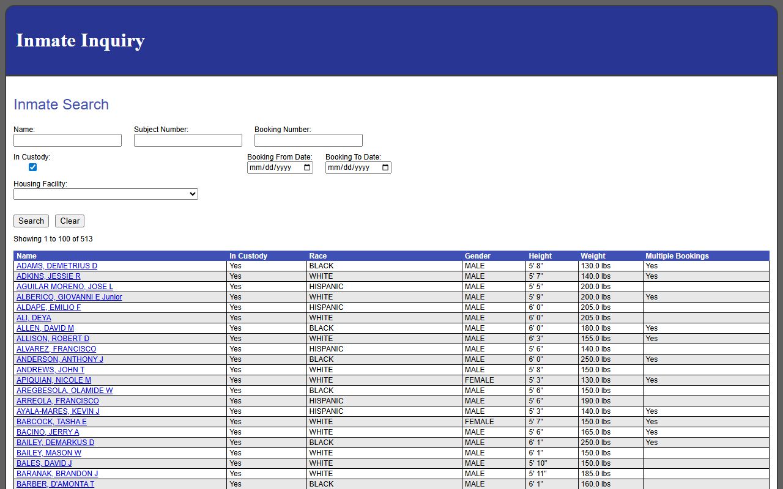Open ADKINS, JESSIE R record
The height and width of the screenshot is (489, 783).
coord(48,276)
